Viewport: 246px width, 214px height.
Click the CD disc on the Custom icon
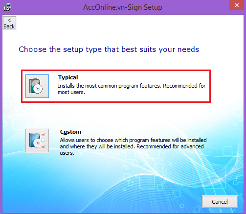pyautogui.click(x=38, y=143)
